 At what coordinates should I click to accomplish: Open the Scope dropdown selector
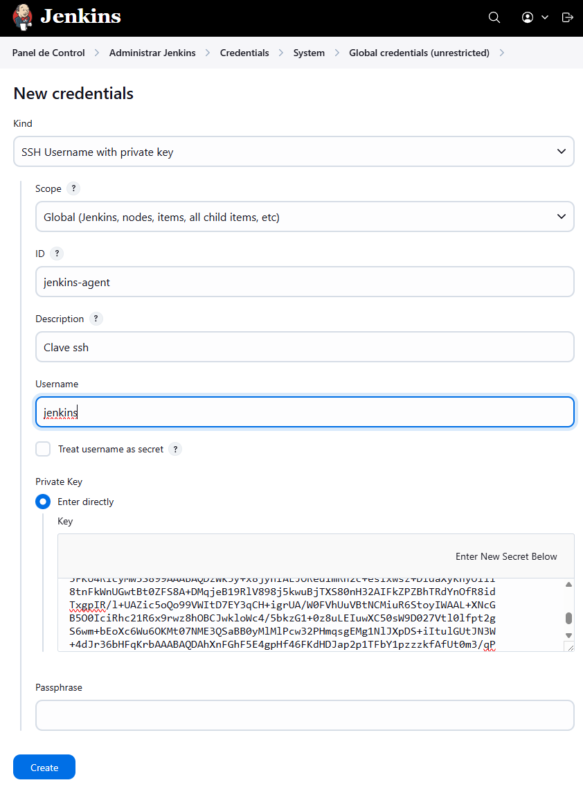(305, 217)
